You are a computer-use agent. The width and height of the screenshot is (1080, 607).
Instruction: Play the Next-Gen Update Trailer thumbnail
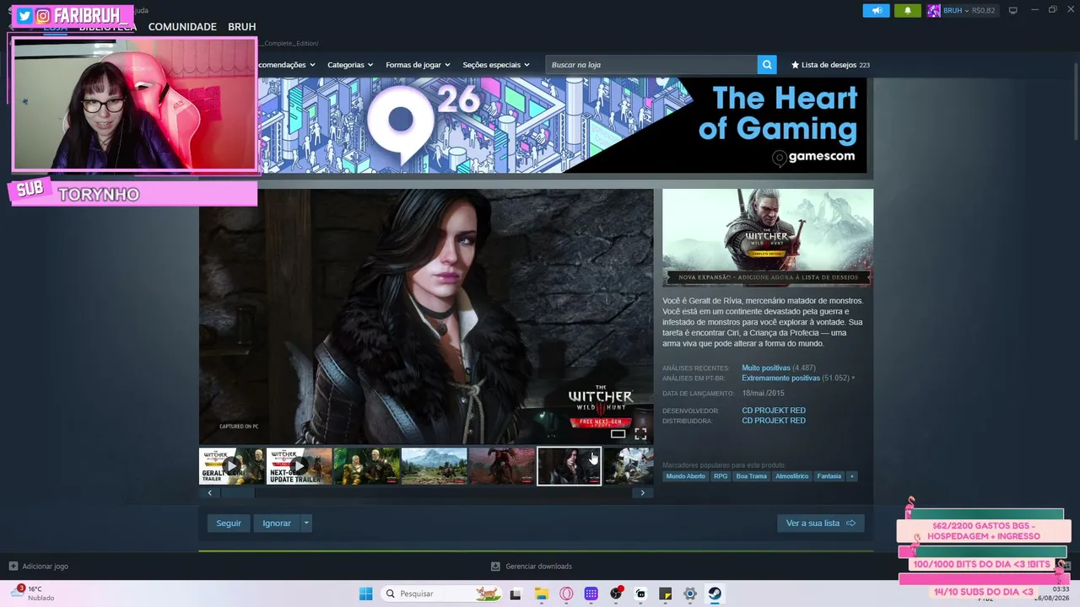click(300, 466)
